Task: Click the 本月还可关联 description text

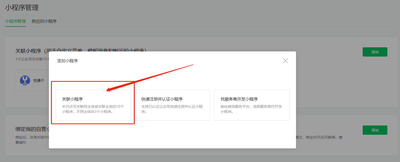Action: [x=93, y=109]
